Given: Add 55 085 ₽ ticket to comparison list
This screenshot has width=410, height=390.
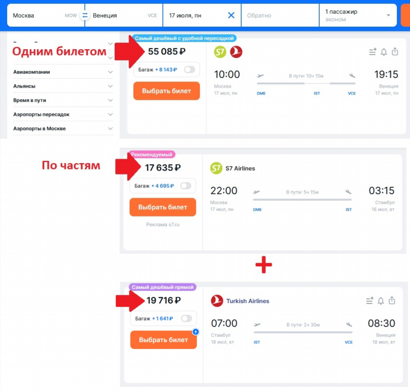Looking at the screenshot, I should (373, 52).
